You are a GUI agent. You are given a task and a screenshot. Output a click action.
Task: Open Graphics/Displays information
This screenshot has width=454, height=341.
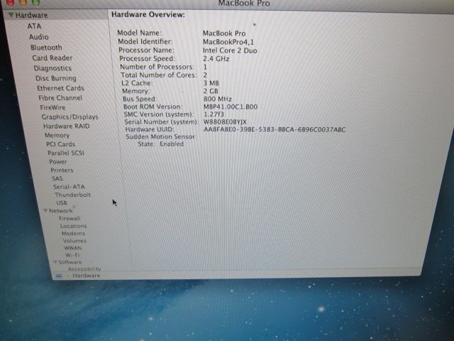pos(70,117)
